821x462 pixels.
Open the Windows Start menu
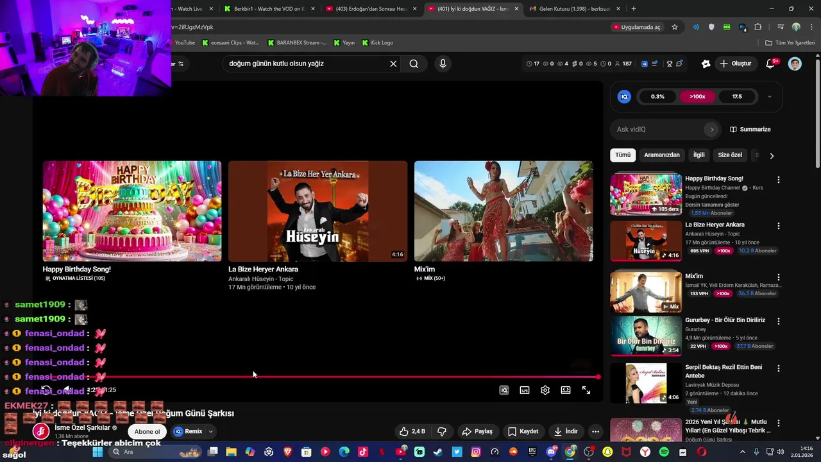click(97, 452)
